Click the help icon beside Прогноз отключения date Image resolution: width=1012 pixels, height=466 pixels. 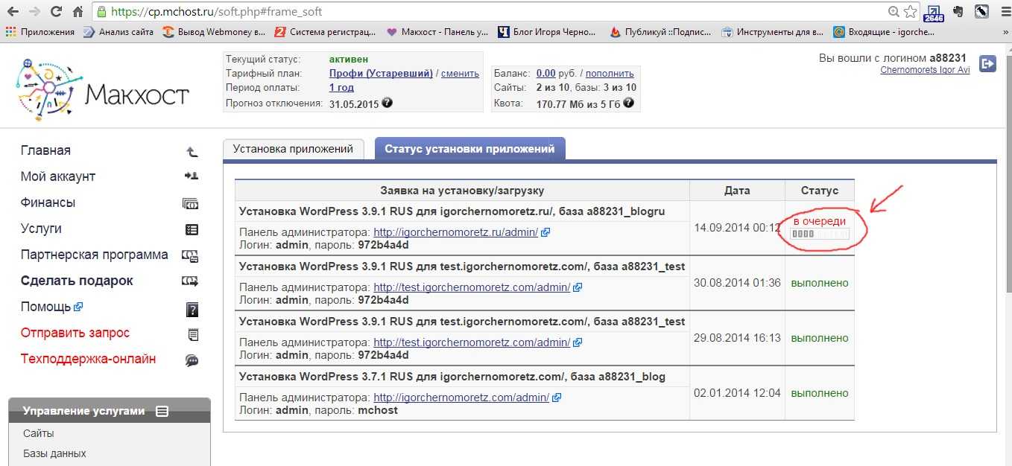pos(388,103)
